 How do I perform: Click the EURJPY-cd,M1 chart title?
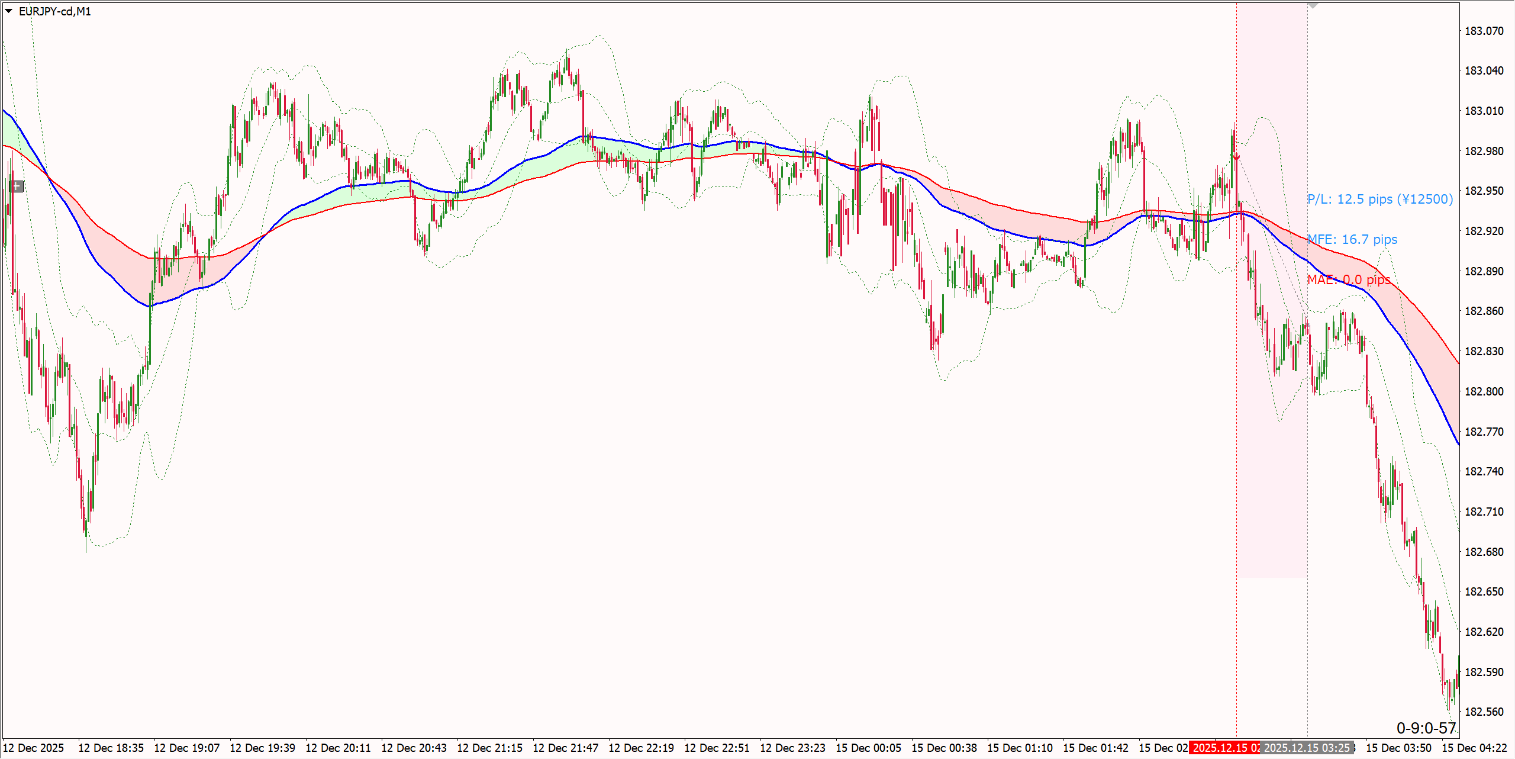tap(55, 11)
